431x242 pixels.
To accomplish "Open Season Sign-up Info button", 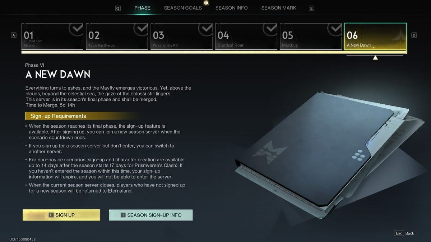I will pyautogui.click(x=151, y=215).
